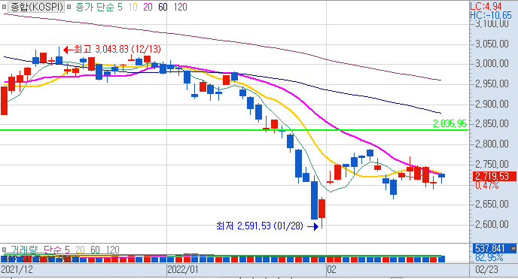The width and height of the screenshot is (518, 279).
Task: Click the 537,841 volume value
Action: [x=491, y=249]
